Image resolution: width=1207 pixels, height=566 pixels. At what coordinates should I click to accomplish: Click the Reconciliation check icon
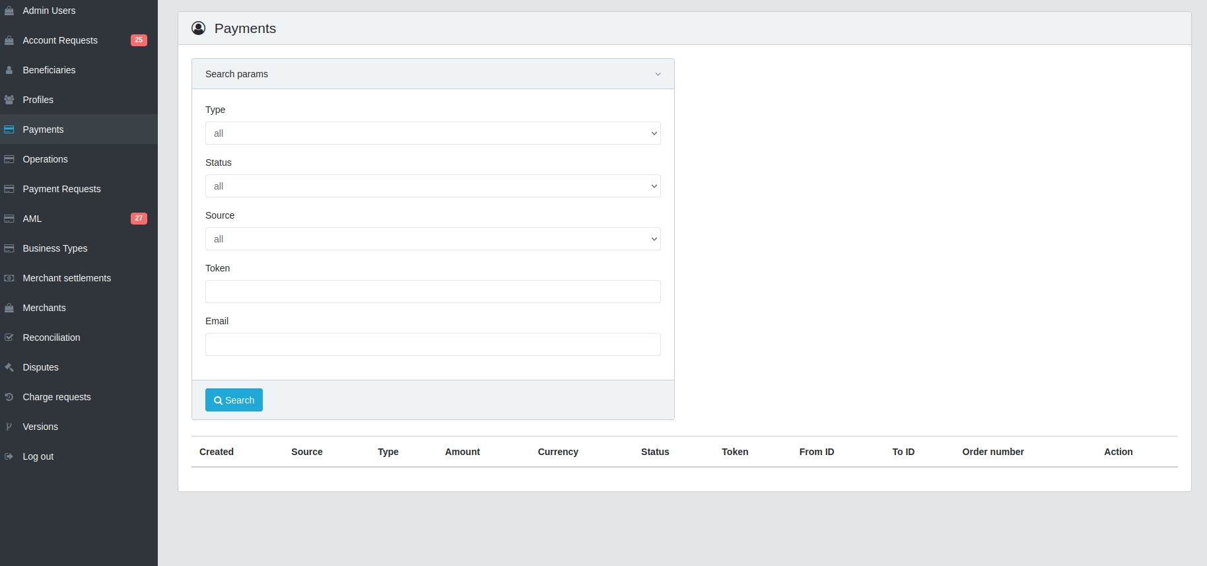[x=9, y=337]
